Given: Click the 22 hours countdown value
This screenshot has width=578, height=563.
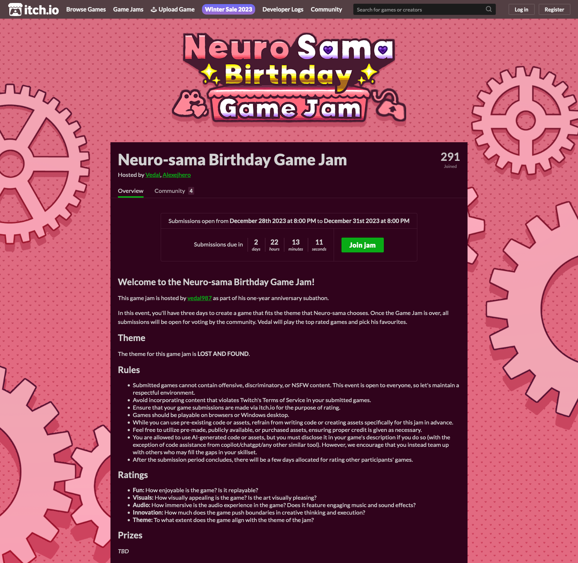Looking at the screenshot, I should [x=274, y=245].
